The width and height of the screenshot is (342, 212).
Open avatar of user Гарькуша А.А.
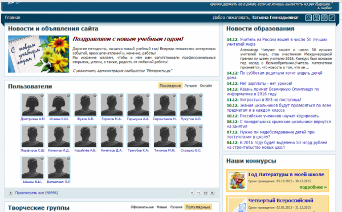[x=138, y=105]
